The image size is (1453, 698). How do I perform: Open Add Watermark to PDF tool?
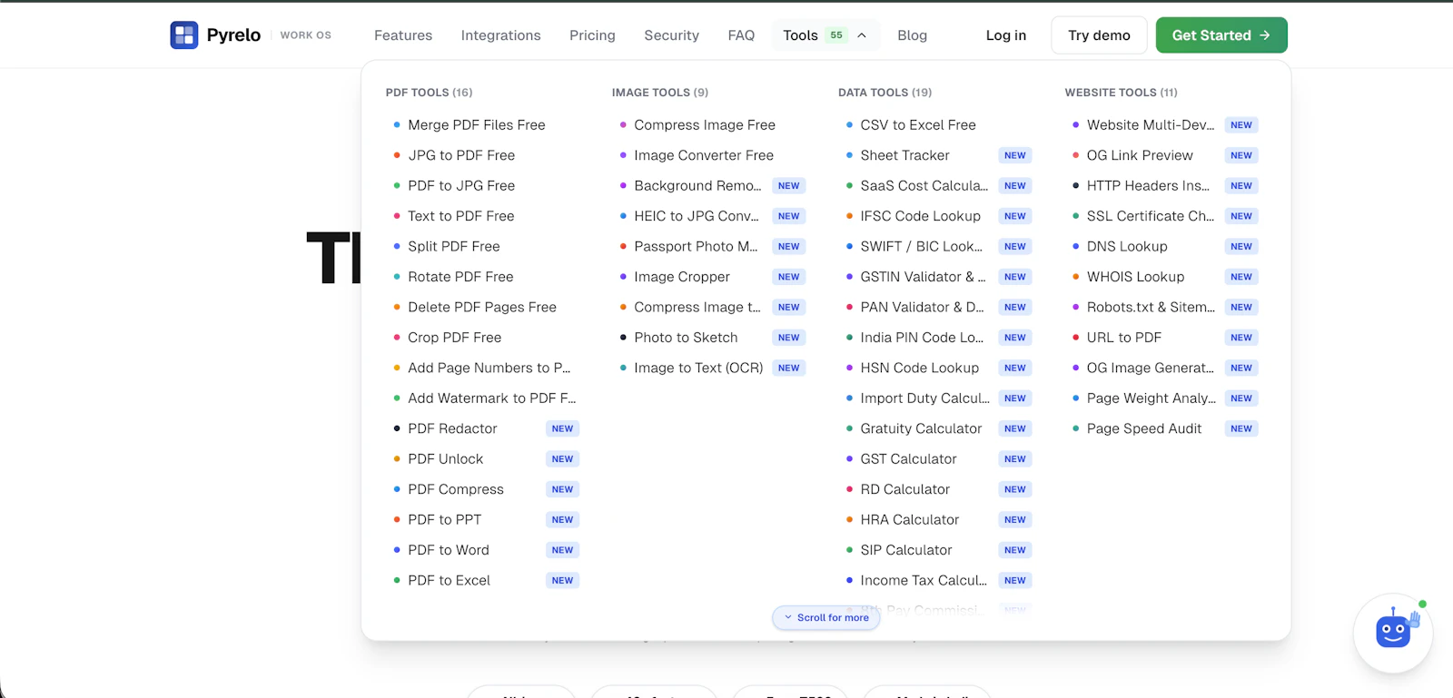coord(491,398)
